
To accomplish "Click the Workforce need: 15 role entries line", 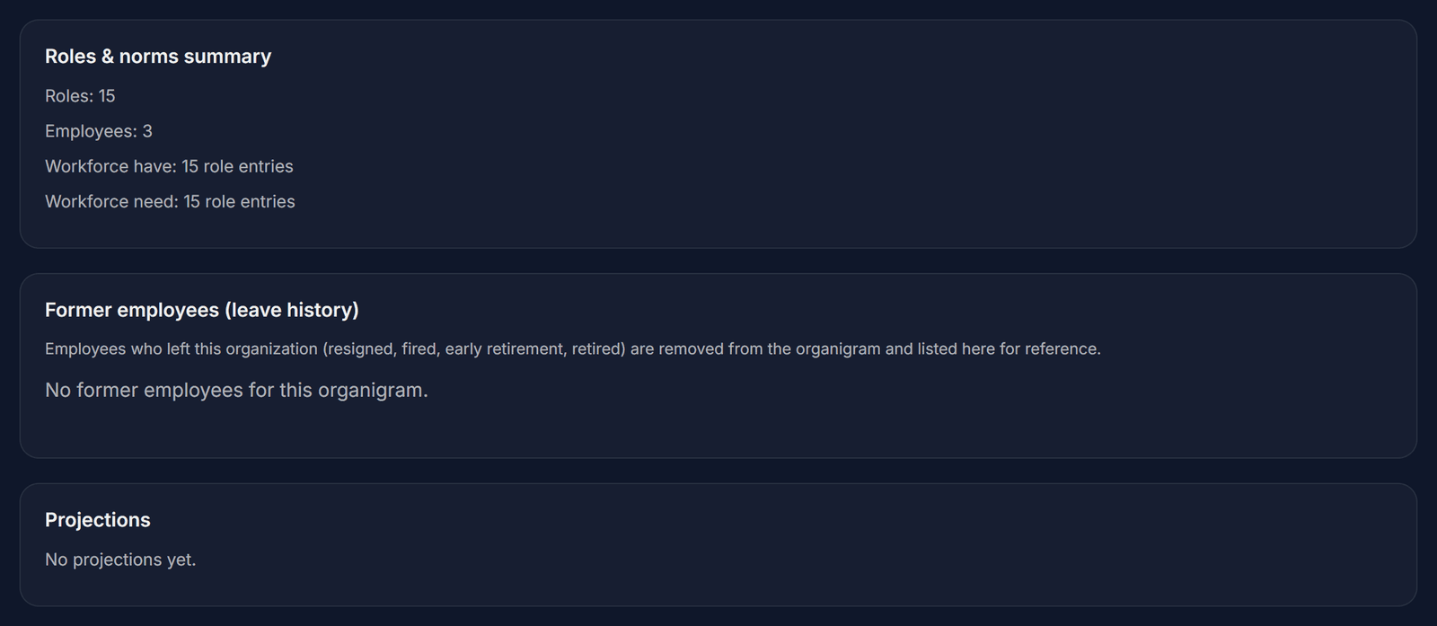I will (170, 201).
